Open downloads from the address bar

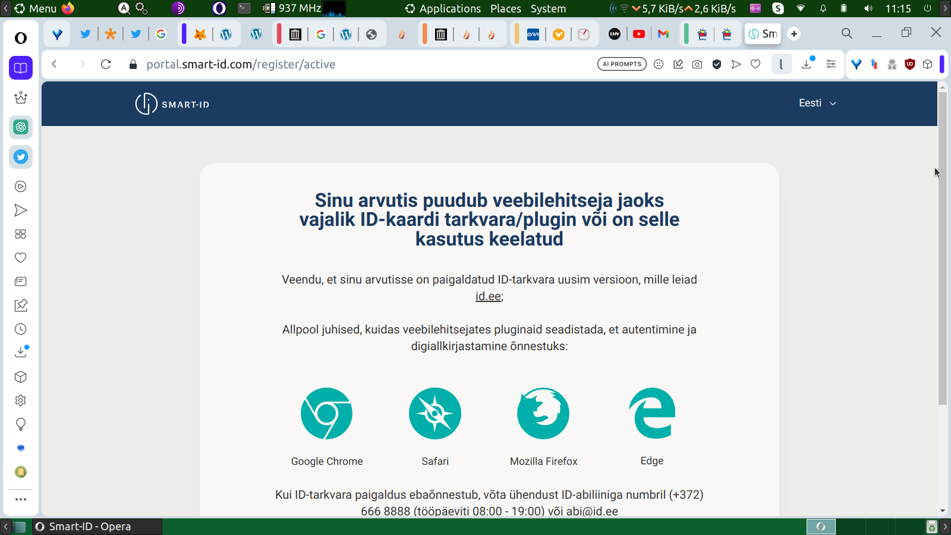click(x=807, y=64)
